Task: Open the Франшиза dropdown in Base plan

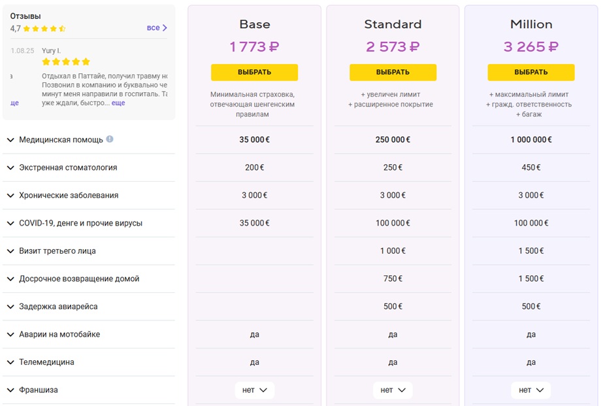Action: [255, 390]
